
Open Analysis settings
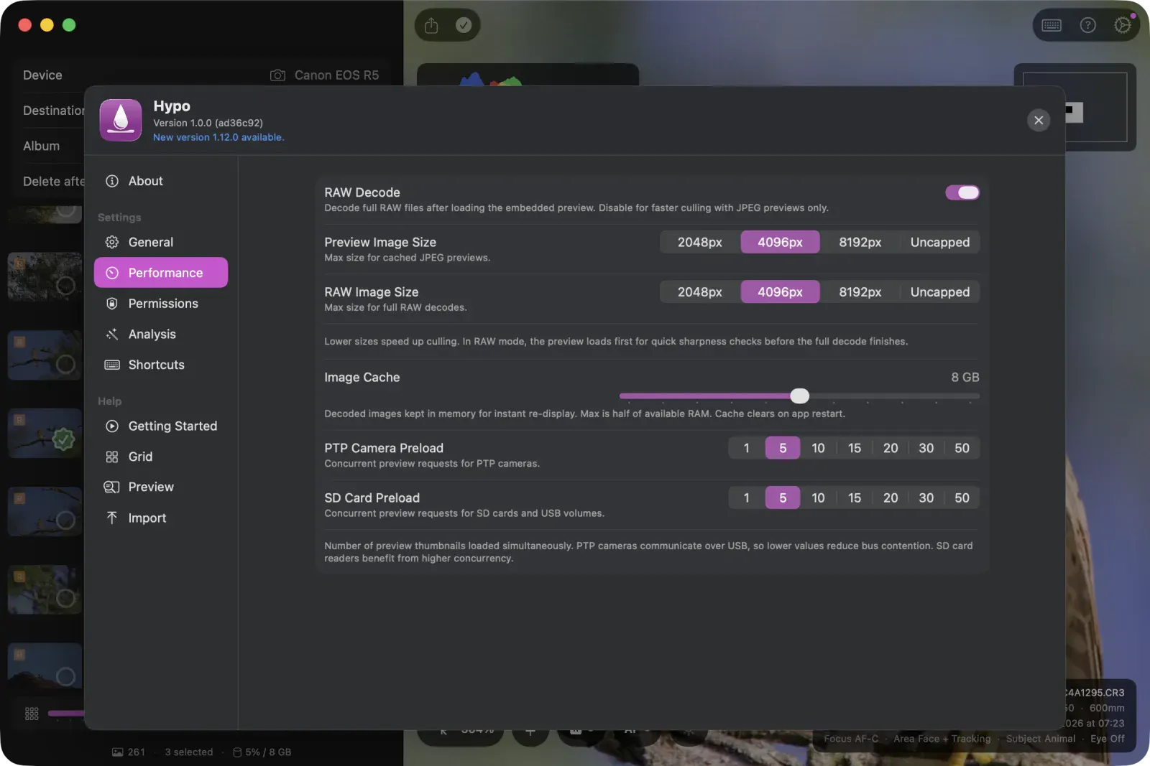click(161, 334)
